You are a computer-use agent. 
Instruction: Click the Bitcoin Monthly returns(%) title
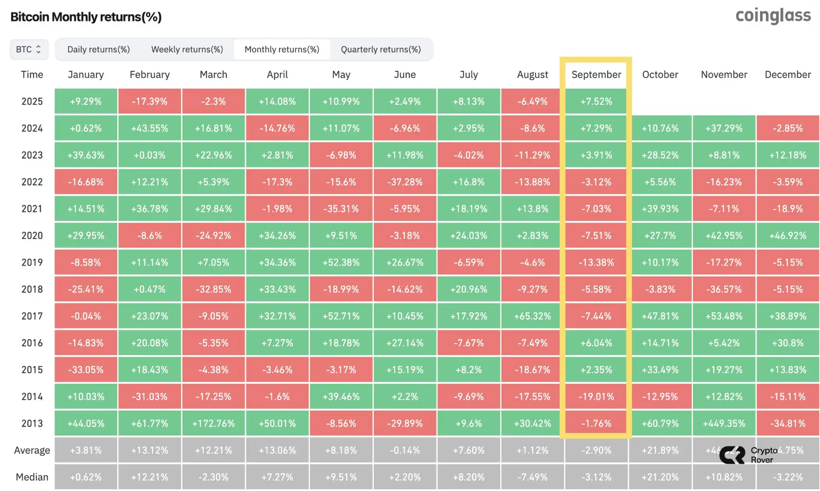(86, 17)
